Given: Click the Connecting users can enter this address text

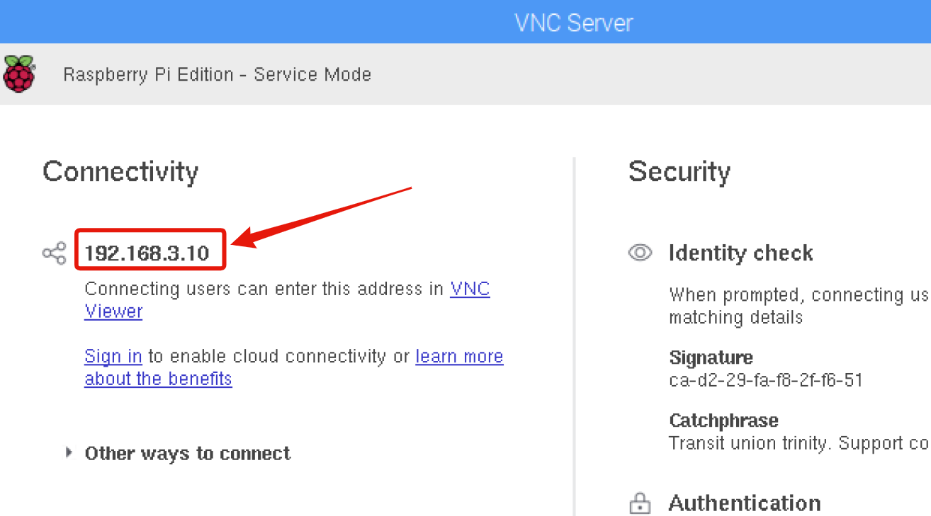Looking at the screenshot, I should (x=264, y=289).
